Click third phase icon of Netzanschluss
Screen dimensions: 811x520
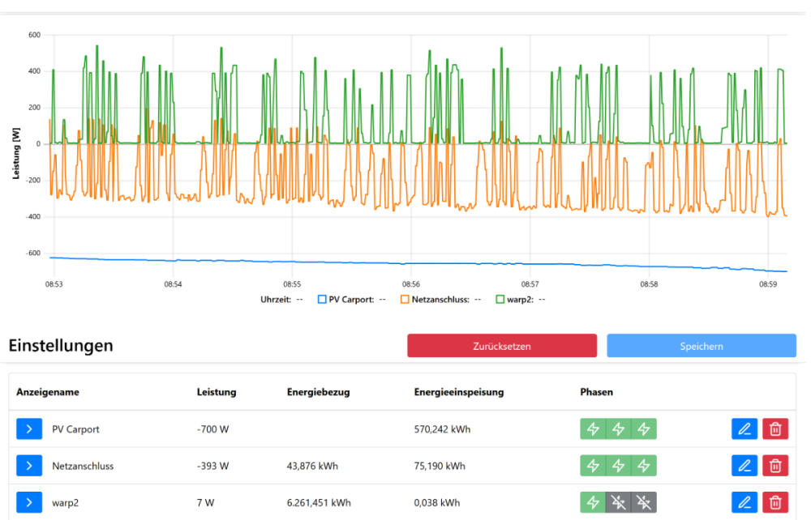[643, 466]
